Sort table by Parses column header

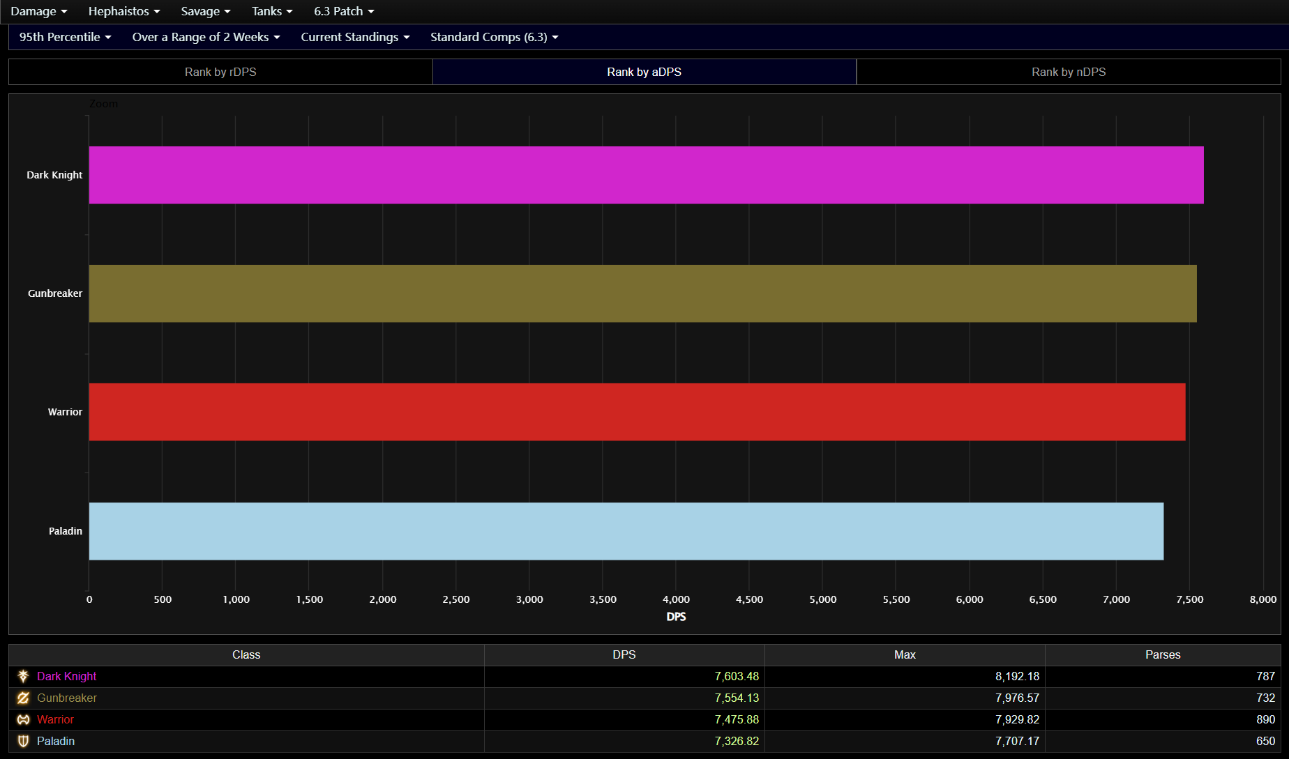coord(1162,654)
